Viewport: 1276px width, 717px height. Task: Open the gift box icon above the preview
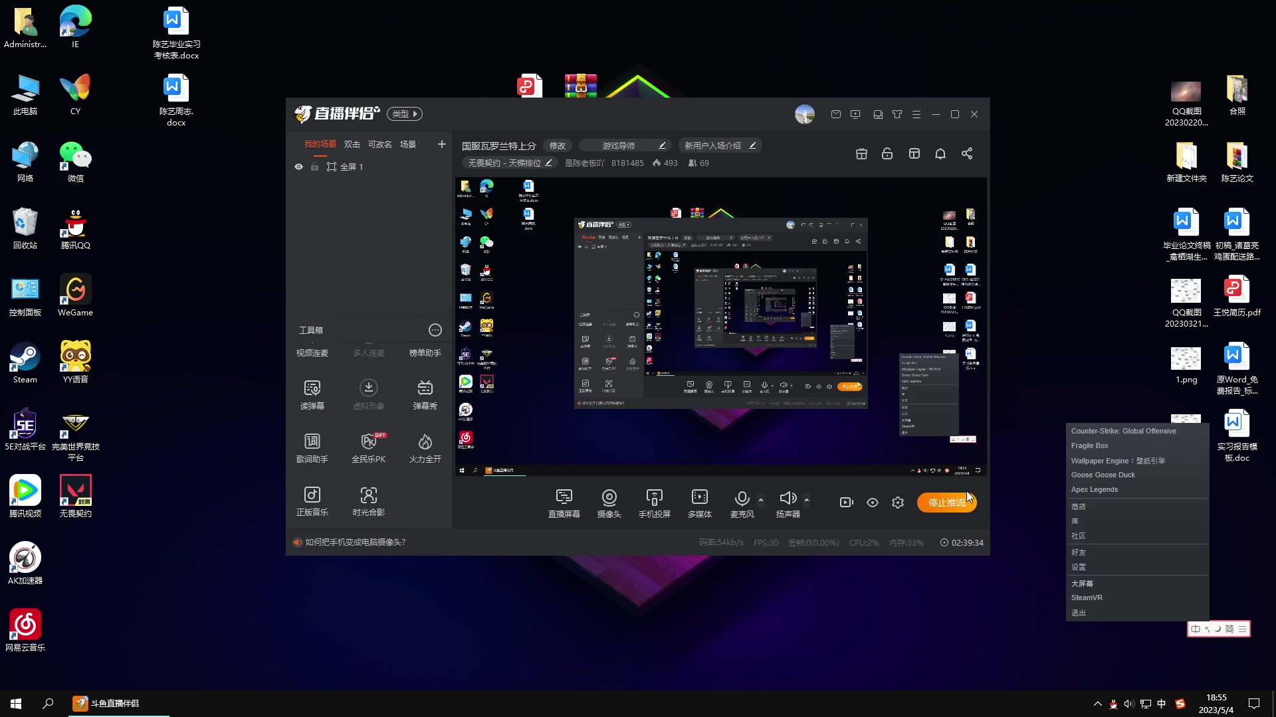861,153
